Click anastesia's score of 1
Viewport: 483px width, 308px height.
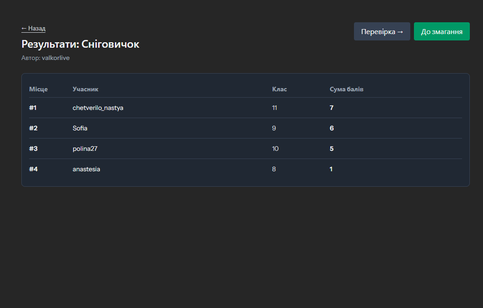click(331, 169)
